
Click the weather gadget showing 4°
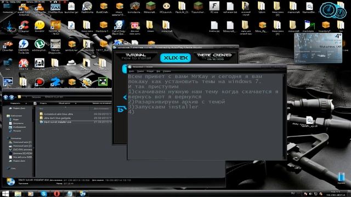318,48
